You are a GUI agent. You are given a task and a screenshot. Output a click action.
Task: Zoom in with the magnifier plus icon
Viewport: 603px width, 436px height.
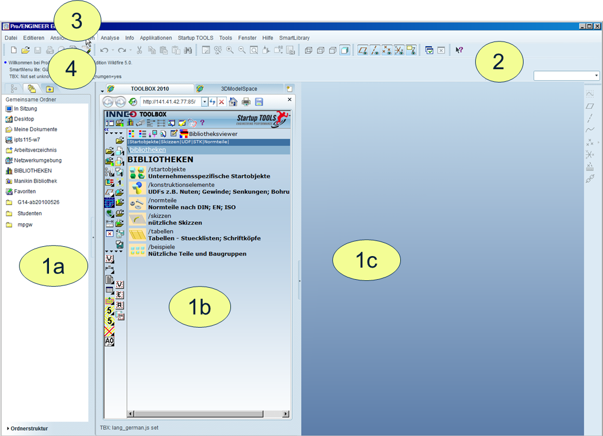(230, 50)
